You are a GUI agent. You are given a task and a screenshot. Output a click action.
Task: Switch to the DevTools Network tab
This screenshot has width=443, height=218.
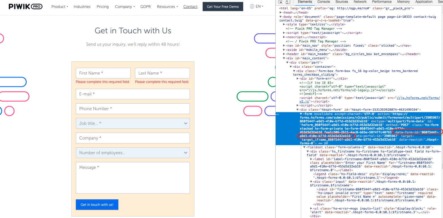click(360, 2)
